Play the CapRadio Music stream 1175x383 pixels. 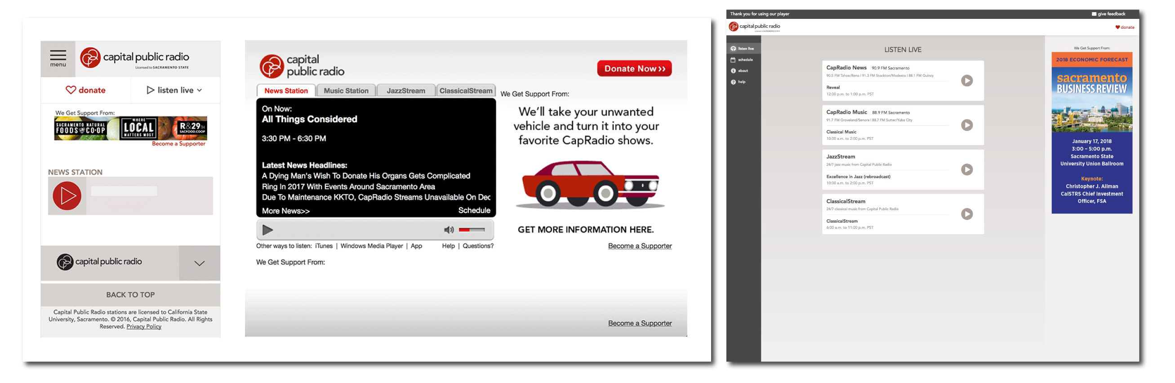[967, 125]
